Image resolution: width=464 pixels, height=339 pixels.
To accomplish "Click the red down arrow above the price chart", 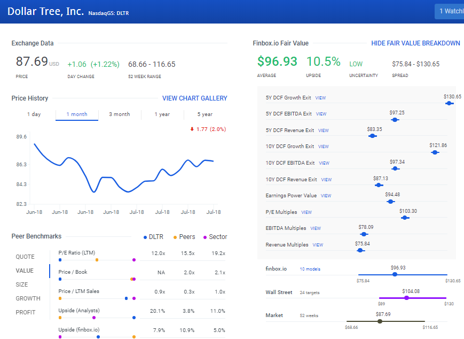I will 192,129.
